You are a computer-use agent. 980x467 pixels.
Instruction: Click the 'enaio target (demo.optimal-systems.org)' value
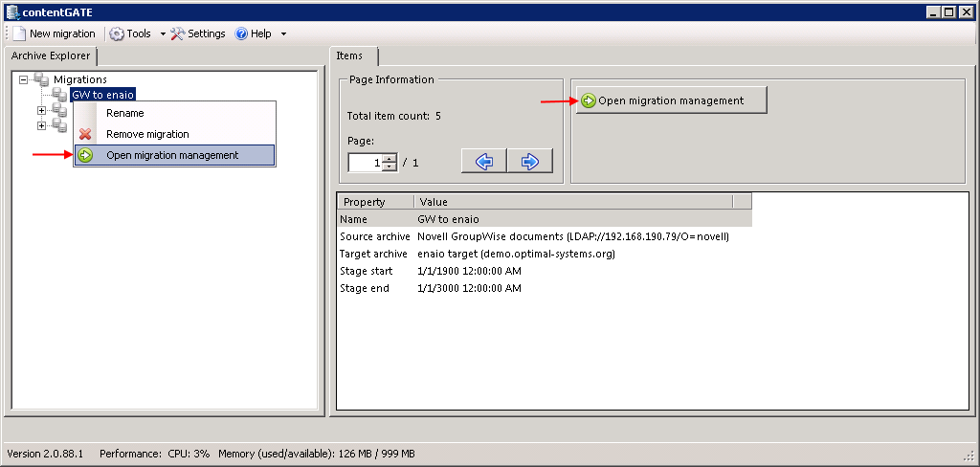pyautogui.click(x=516, y=254)
